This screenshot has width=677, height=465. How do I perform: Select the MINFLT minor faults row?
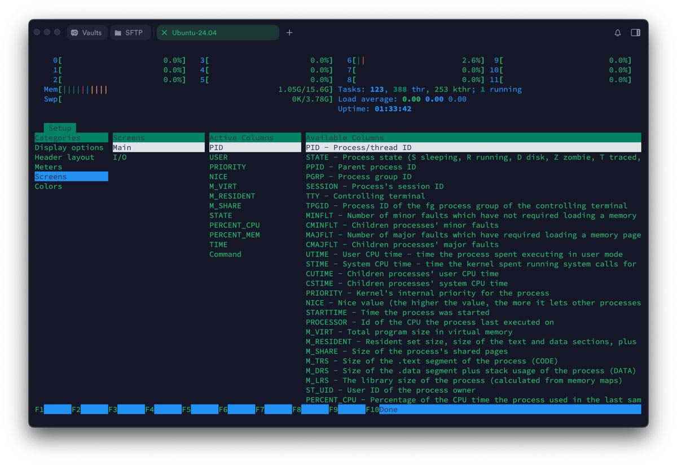tap(473, 215)
